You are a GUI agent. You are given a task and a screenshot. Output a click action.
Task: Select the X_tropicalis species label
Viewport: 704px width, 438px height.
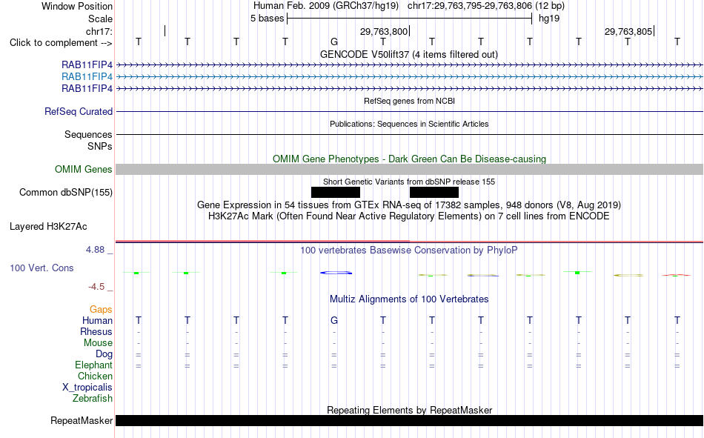tap(87, 388)
